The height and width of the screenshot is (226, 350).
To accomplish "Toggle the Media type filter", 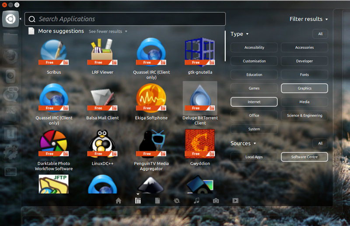I will (x=304, y=102).
